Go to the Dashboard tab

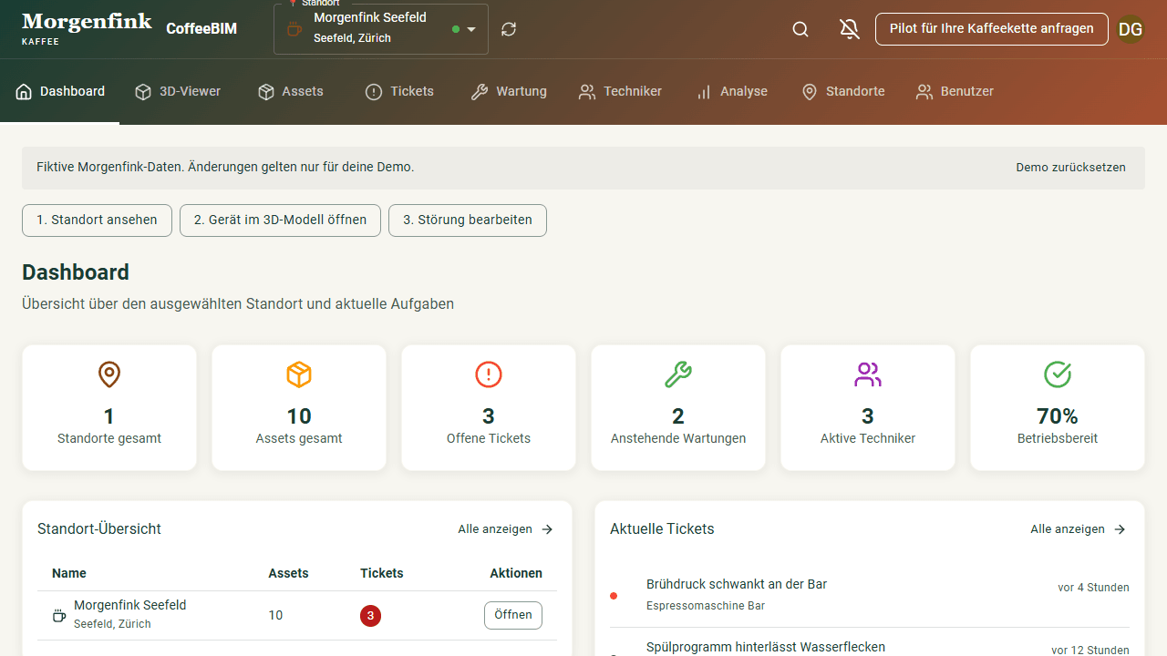(x=60, y=91)
